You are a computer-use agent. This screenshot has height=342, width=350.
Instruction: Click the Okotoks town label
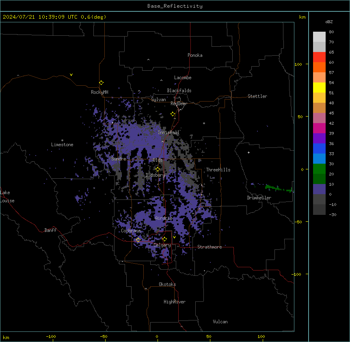point(167,284)
